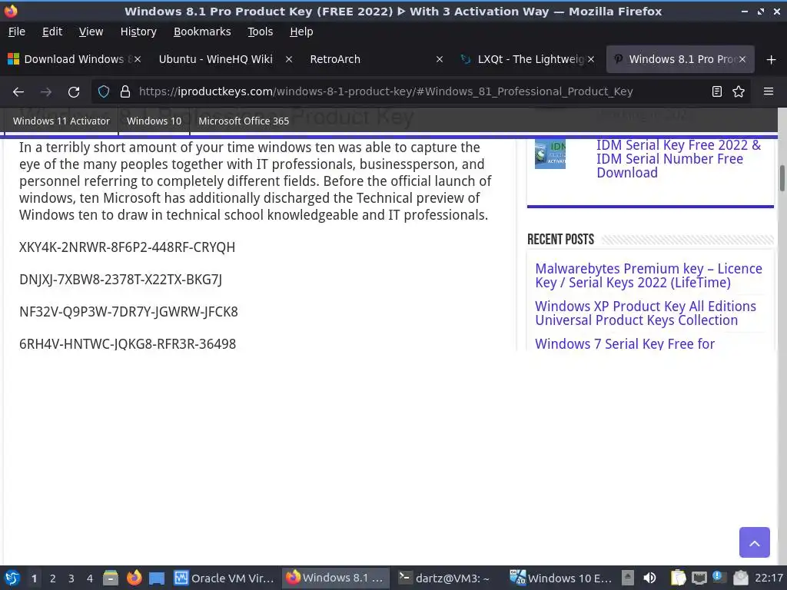Screen dimensions: 787x590
Task: Open Windows 10 nav link
Action: point(154,121)
